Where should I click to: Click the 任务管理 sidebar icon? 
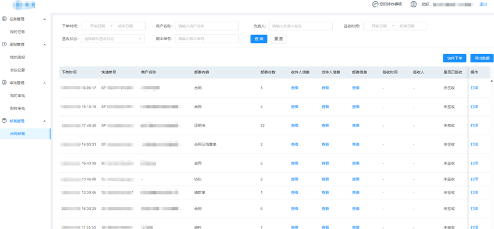pyautogui.click(x=4, y=19)
